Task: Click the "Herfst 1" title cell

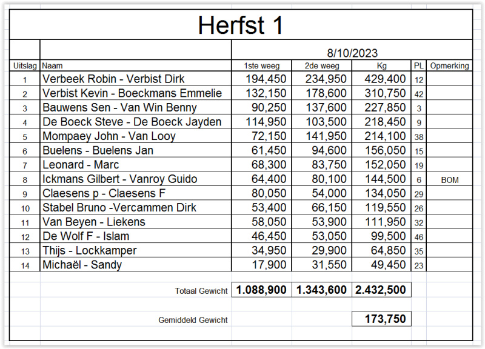Action: pyautogui.click(x=241, y=25)
